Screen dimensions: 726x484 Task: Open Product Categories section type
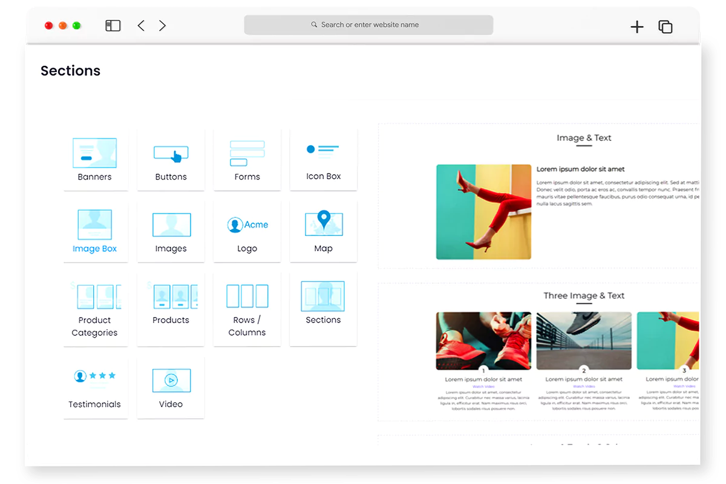[x=96, y=309]
